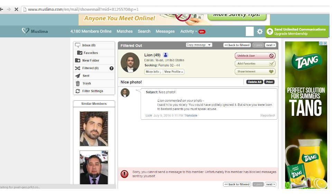Open the Copy message dropdown

(199, 45)
